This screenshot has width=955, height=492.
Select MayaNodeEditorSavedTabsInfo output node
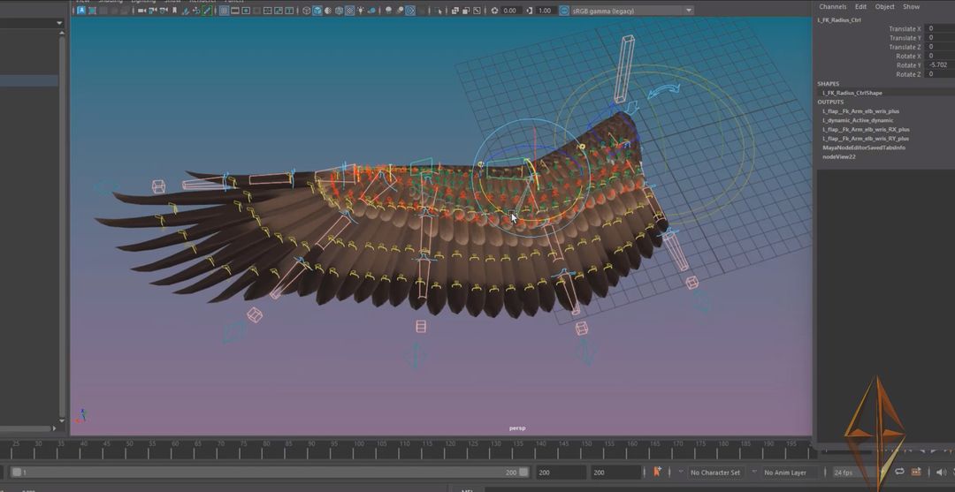click(x=864, y=148)
